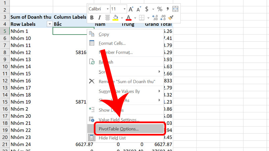Apply comma style number format
The height and width of the screenshot is (151, 269).
(167, 9)
